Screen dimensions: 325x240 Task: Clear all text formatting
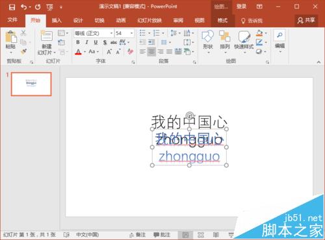point(130,51)
